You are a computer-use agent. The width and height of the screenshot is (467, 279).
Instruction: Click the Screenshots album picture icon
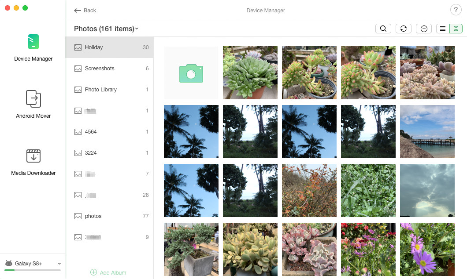pos(78,69)
